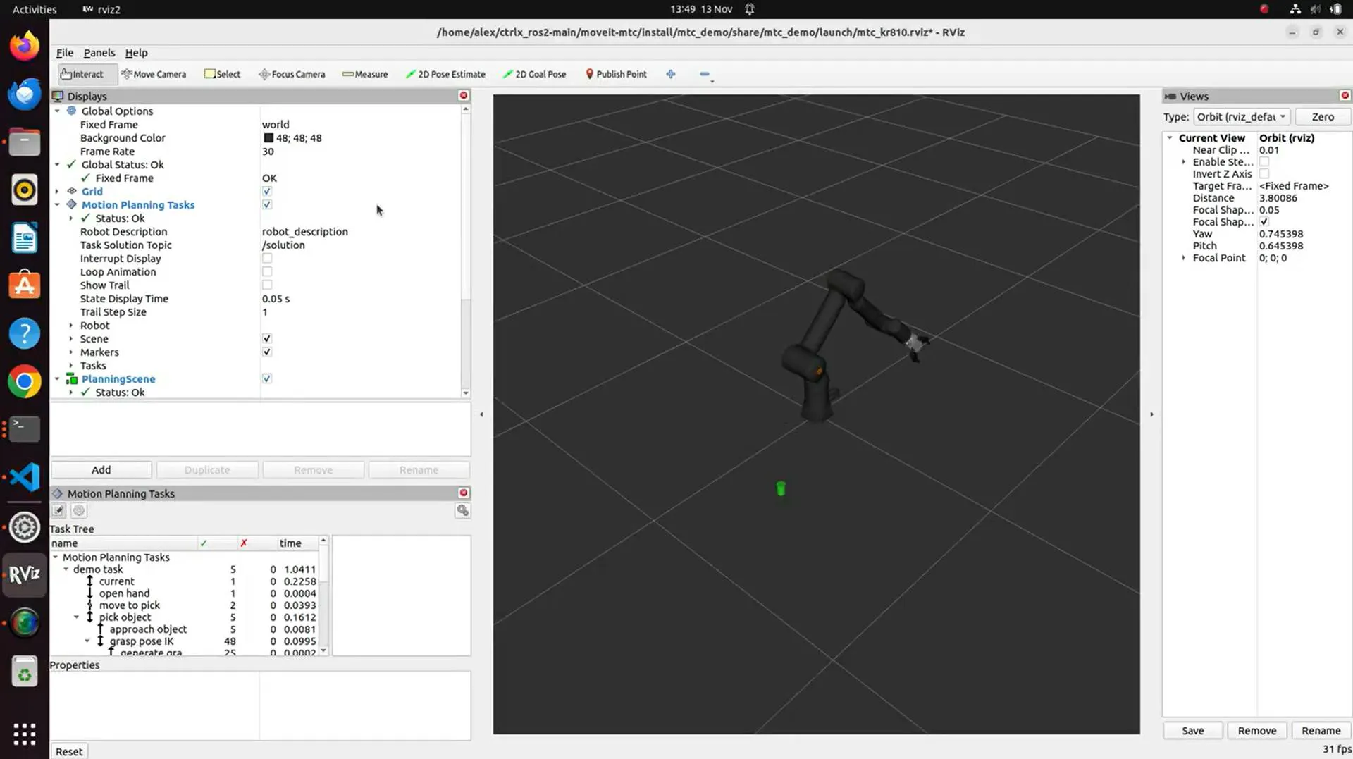The image size is (1353, 759).
Task: Collapse the Views panel with the right arrow
Action: tap(1151, 414)
